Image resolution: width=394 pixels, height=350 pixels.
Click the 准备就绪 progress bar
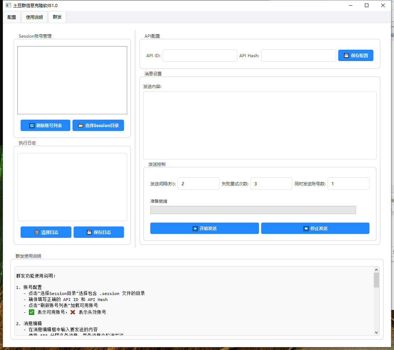[x=253, y=210]
